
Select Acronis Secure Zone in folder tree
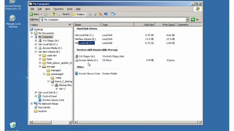[x=53, y=100]
